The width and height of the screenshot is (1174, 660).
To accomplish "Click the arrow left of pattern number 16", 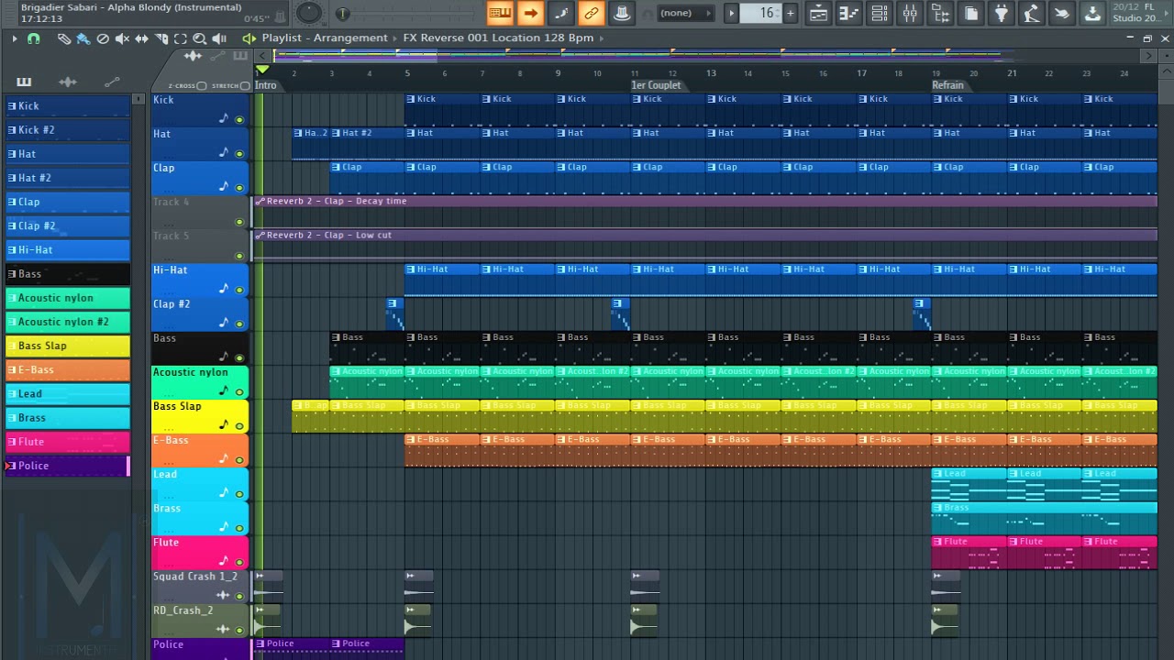I will point(731,13).
